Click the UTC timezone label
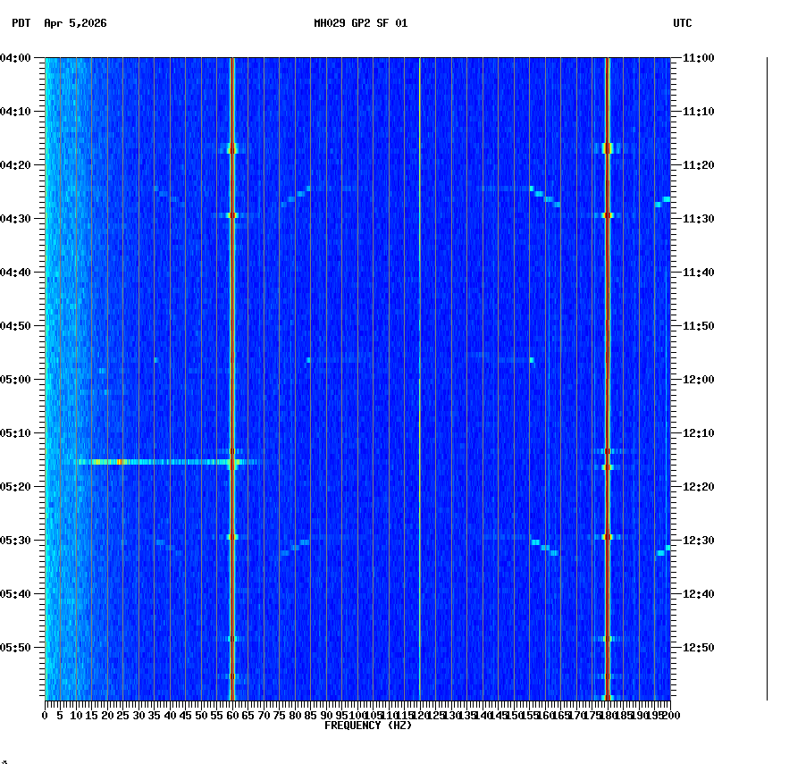 [683, 24]
